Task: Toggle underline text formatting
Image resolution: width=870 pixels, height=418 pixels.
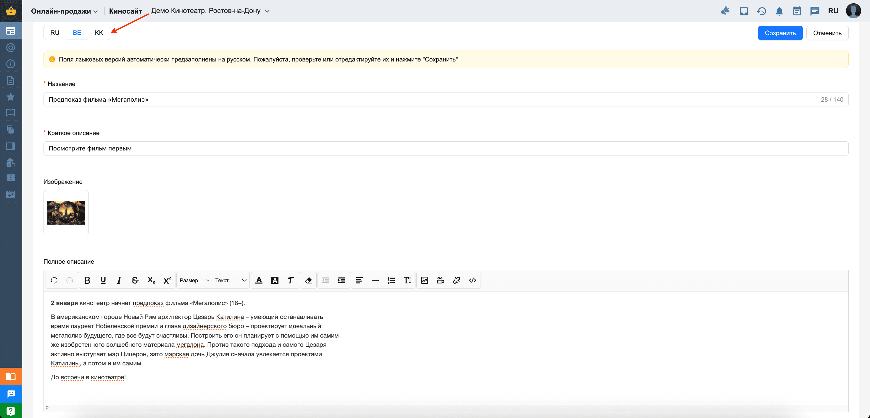Action: click(103, 280)
